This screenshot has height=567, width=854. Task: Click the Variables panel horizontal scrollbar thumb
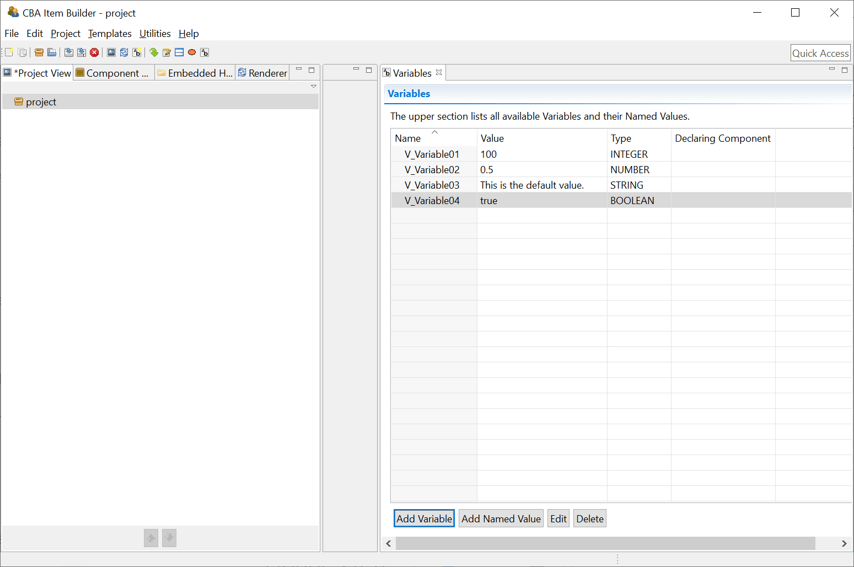605,543
